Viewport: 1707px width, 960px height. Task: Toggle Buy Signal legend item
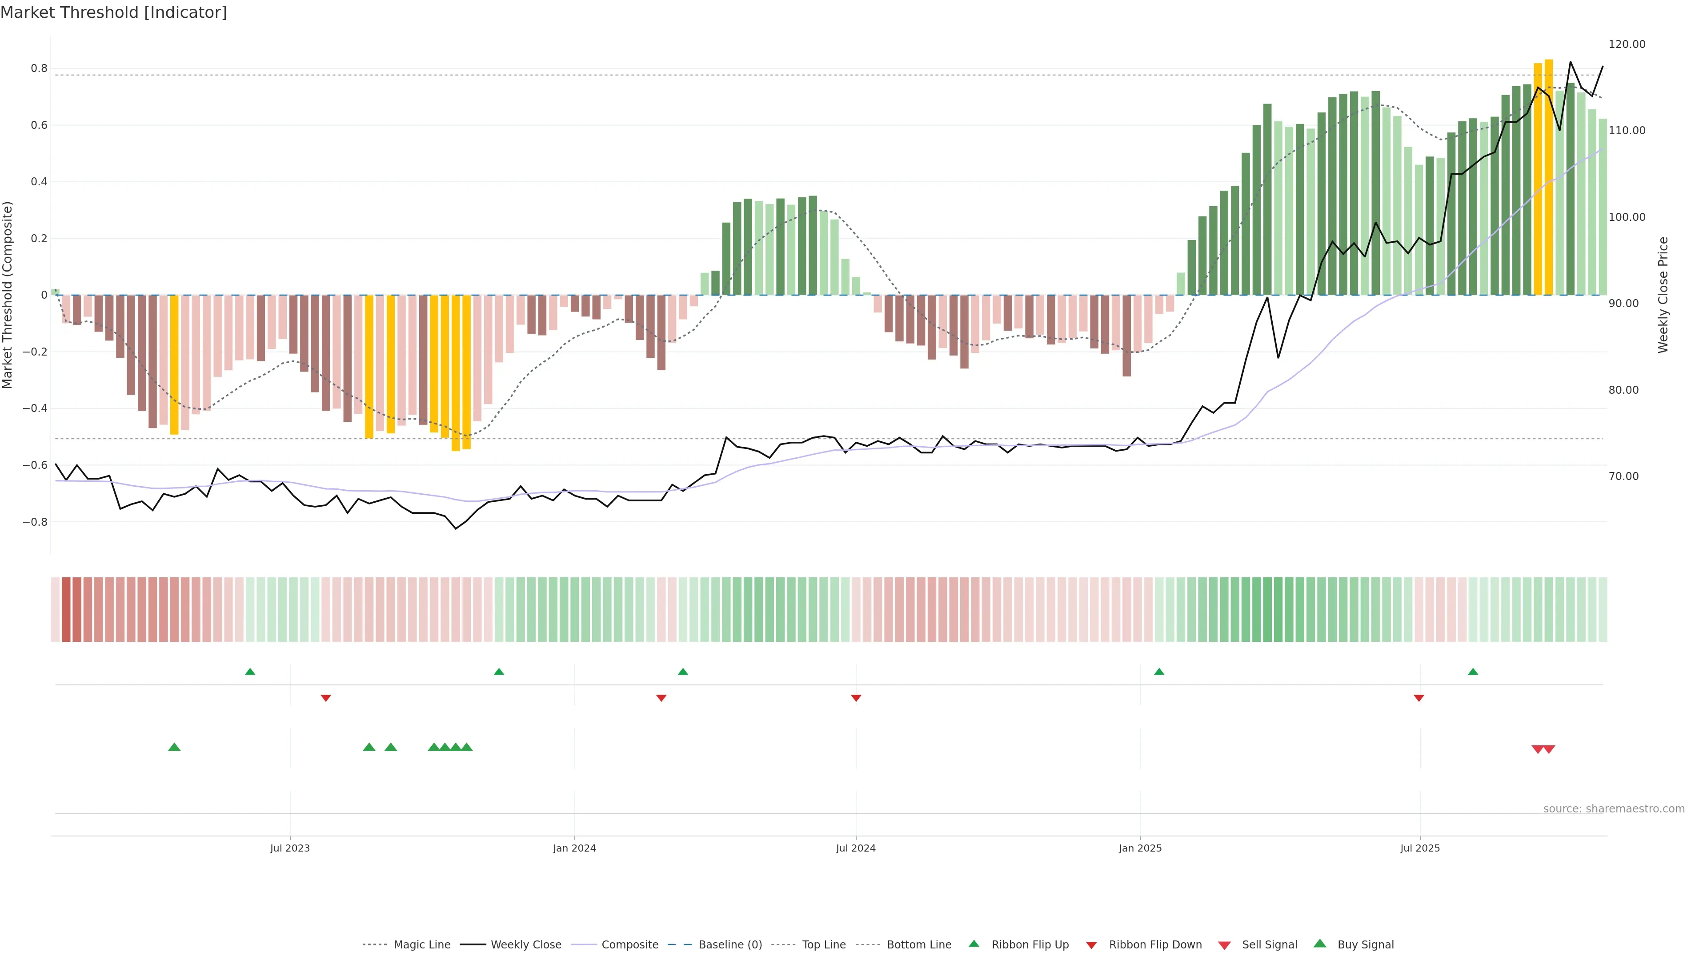point(1365,945)
